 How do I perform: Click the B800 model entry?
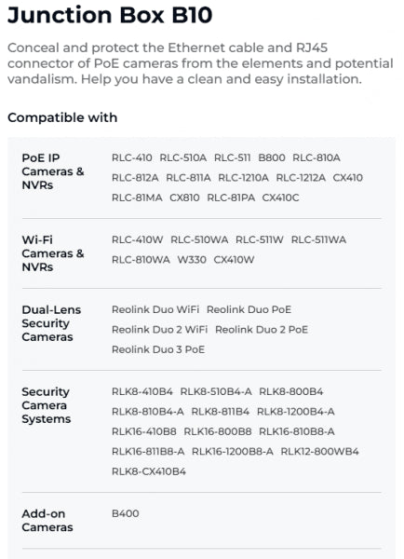272,157
